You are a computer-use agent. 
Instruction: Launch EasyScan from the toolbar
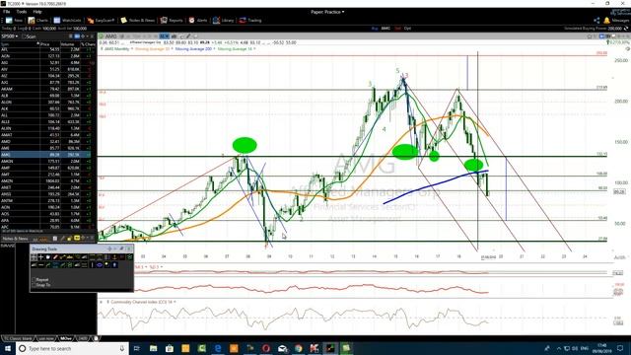click(101, 20)
